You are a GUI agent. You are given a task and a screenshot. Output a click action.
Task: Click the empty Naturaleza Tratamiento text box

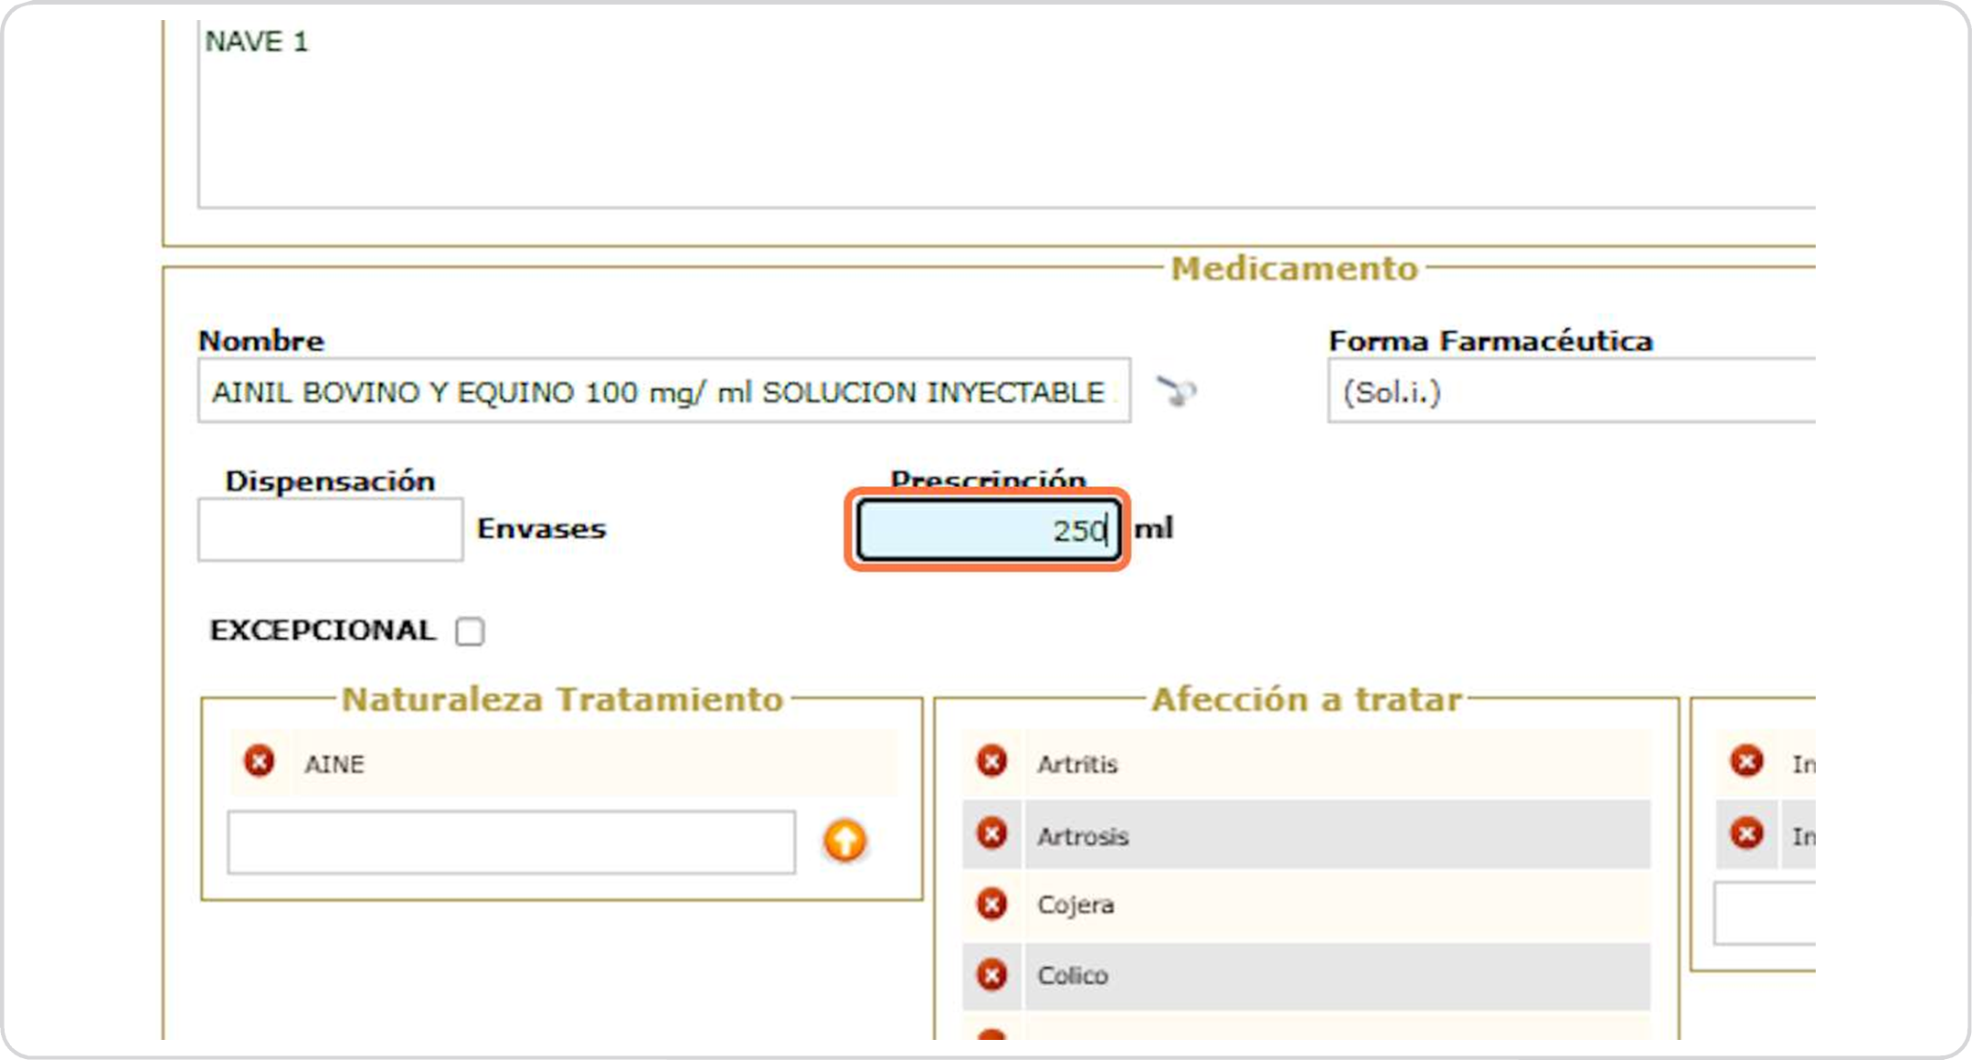pos(511,842)
